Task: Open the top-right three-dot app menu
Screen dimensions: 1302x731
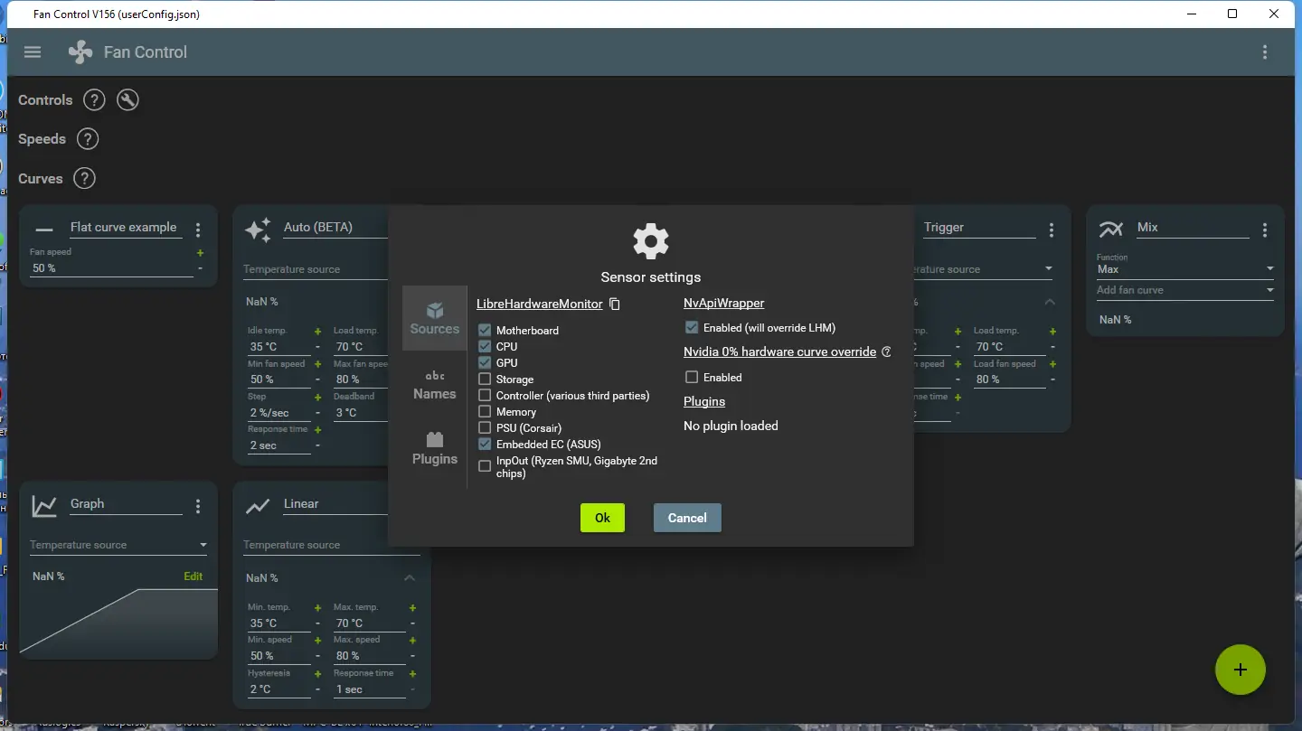Action: tap(1265, 52)
